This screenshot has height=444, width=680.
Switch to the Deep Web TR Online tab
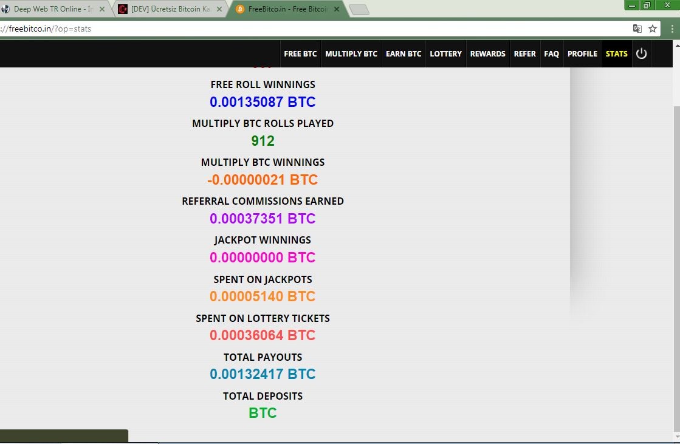[x=53, y=9]
